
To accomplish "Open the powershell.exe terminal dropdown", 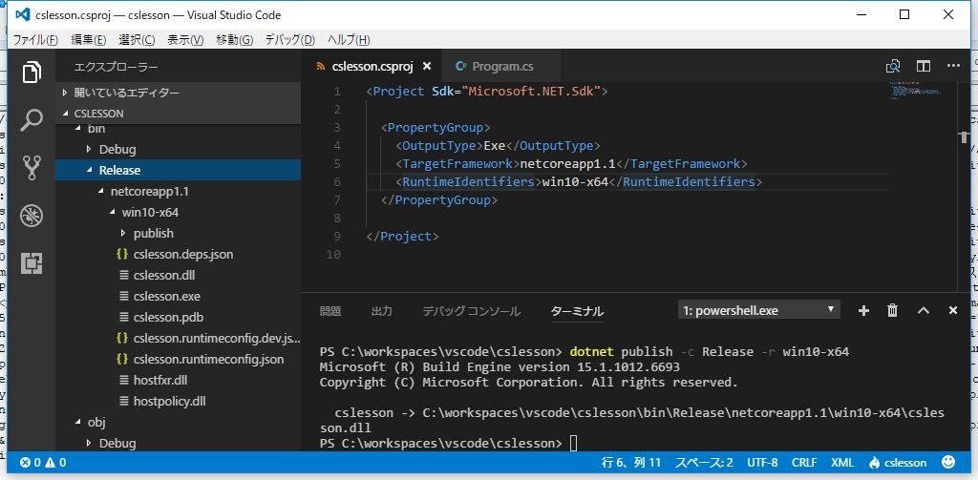I will click(x=758, y=310).
